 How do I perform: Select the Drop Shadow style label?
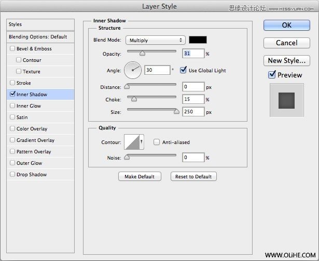(x=32, y=174)
